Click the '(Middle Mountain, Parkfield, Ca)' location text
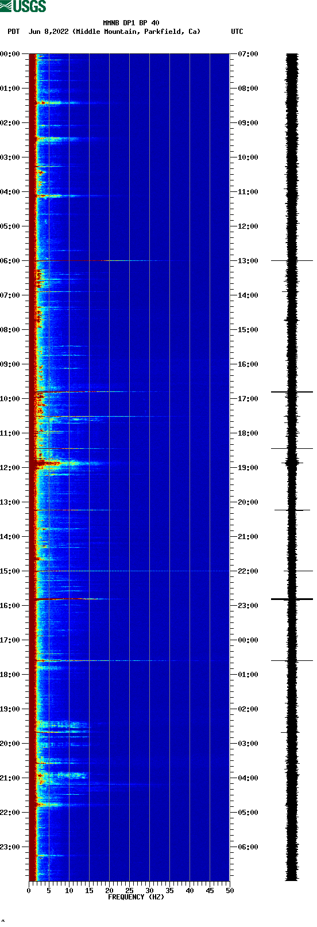Screen dimensions: 317x927 pos(137,32)
